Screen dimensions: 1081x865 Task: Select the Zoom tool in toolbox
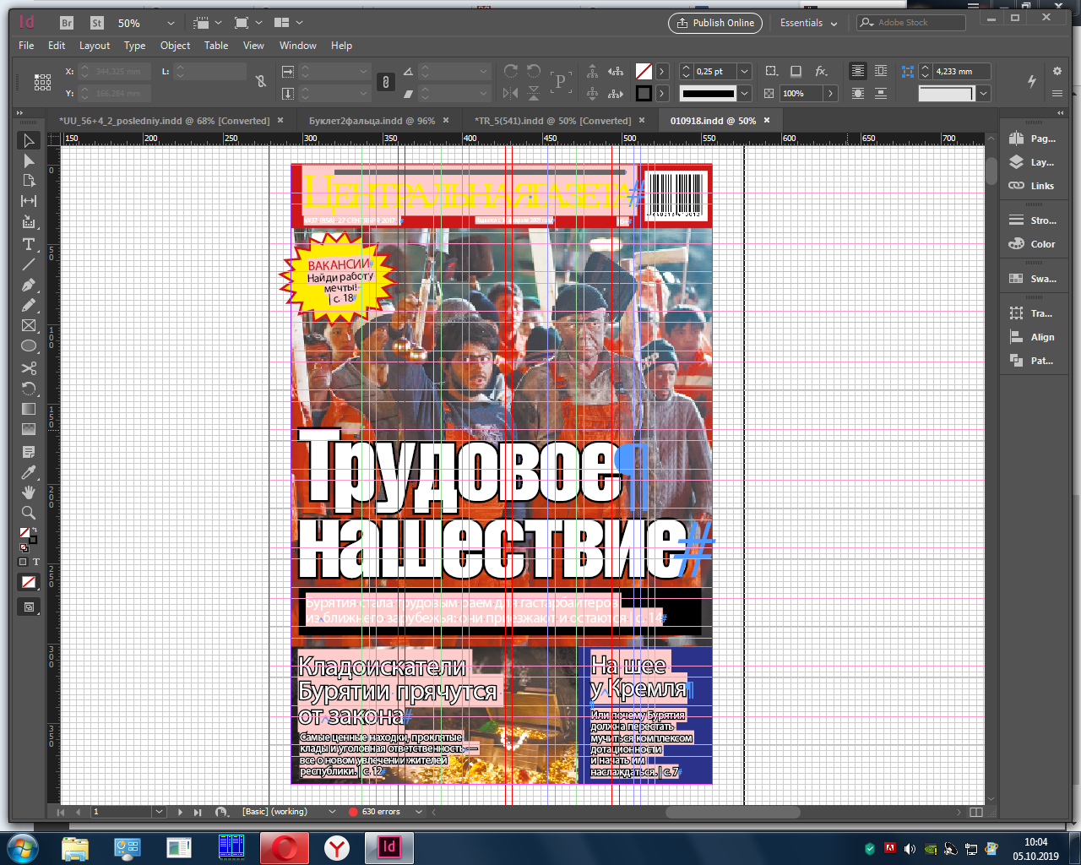[29, 513]
